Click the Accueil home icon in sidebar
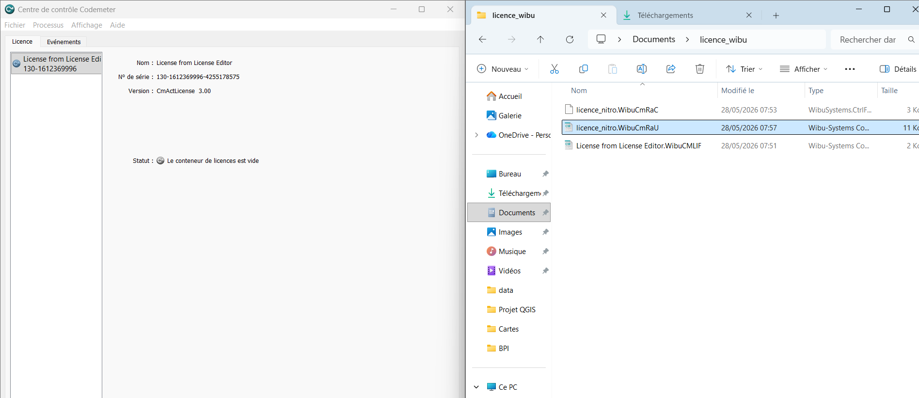 click(491, 96)
